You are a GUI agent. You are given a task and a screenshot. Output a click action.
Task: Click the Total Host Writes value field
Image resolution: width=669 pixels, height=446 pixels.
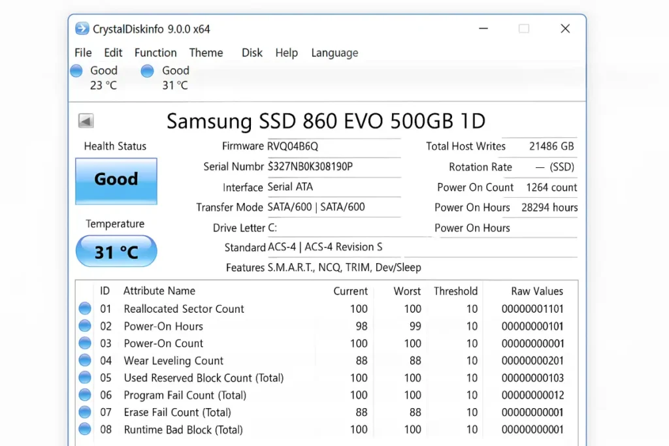click(551, 146)
